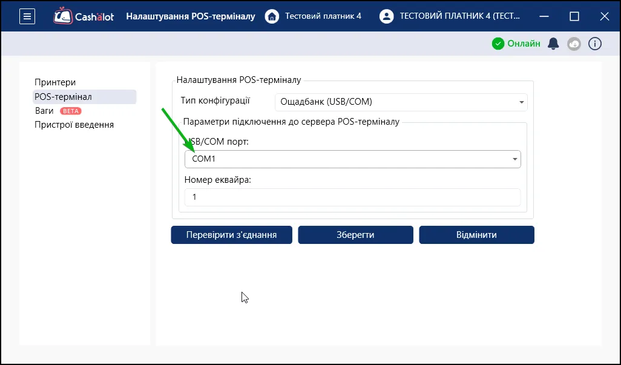This screenshot has width=621, height=365.
Task: Click the BETA badge next to Ваги
Action: pos(70,111)
